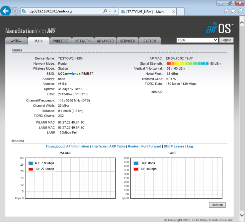Click the browser home icon
The height and width of the screenshot is (222, 245).
[226, 11]
